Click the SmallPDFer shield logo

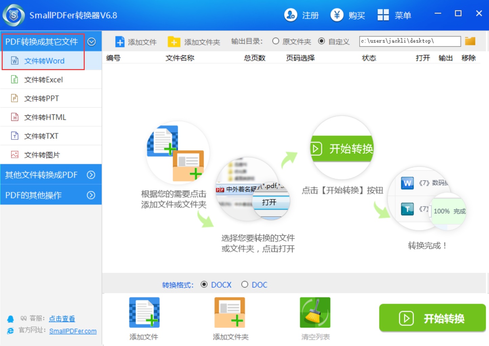(x=14, y=15)
